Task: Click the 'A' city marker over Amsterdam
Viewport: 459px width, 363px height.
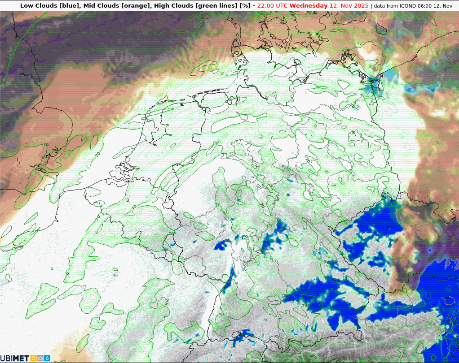Action: 146,141
